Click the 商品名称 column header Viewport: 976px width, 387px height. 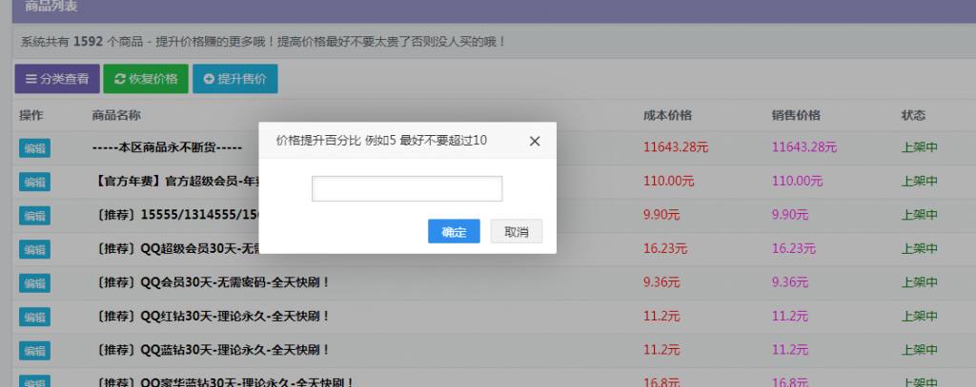(116, 115)
